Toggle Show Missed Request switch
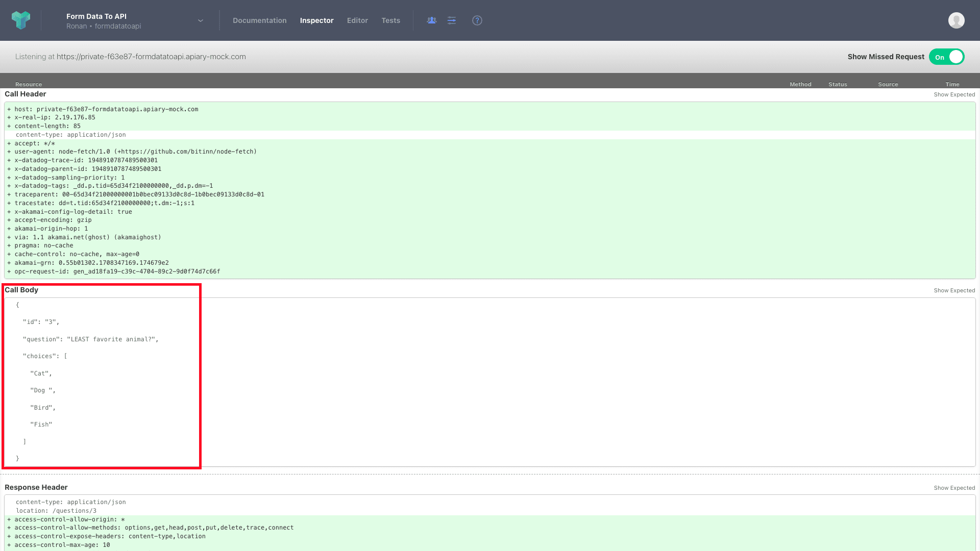 click(x=947, y=57)
